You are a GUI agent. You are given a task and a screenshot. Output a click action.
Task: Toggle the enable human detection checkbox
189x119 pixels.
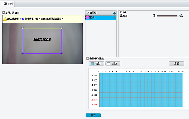(3, 13)
